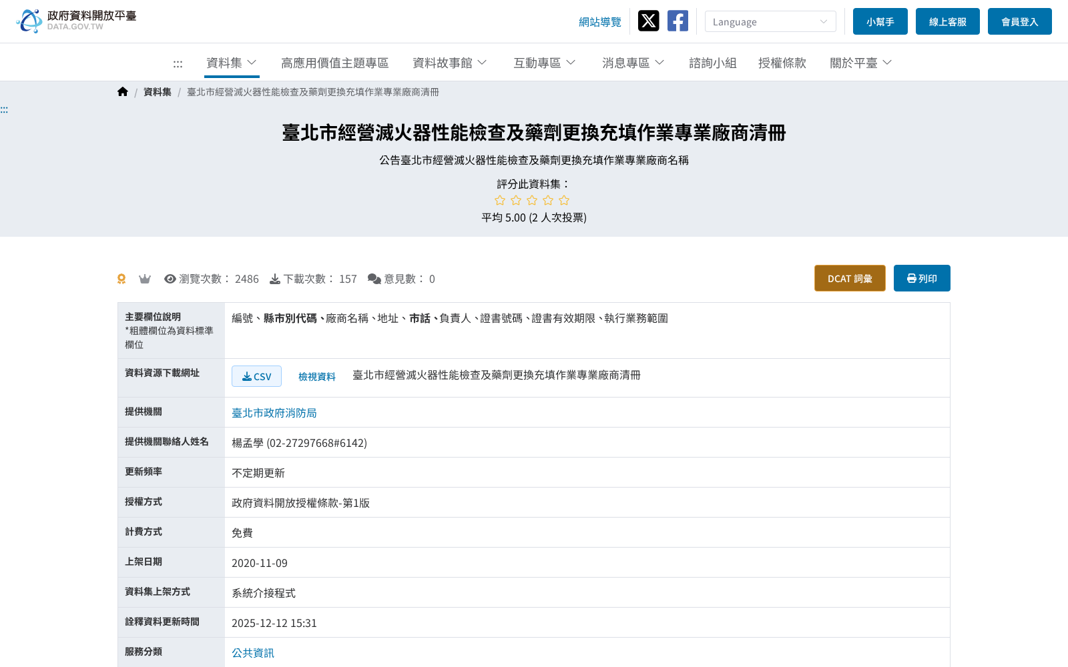Click the 會員登入 login button

pyautogui.click(x=1020, y=21)
